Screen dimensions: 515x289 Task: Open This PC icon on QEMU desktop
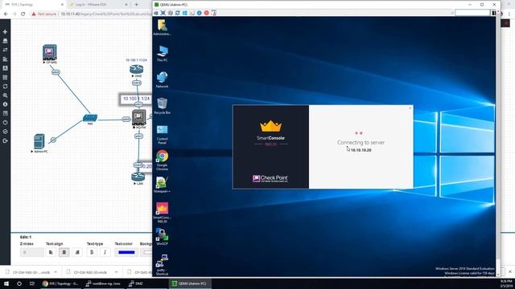(x=162, y=54)
